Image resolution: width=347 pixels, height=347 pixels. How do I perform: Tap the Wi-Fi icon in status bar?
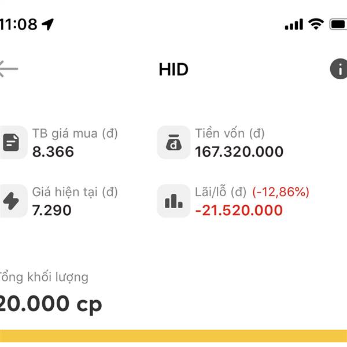(316, 24)
